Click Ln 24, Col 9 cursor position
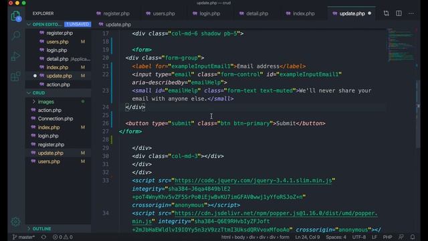 pyautogui.click(x=307, y=237)
